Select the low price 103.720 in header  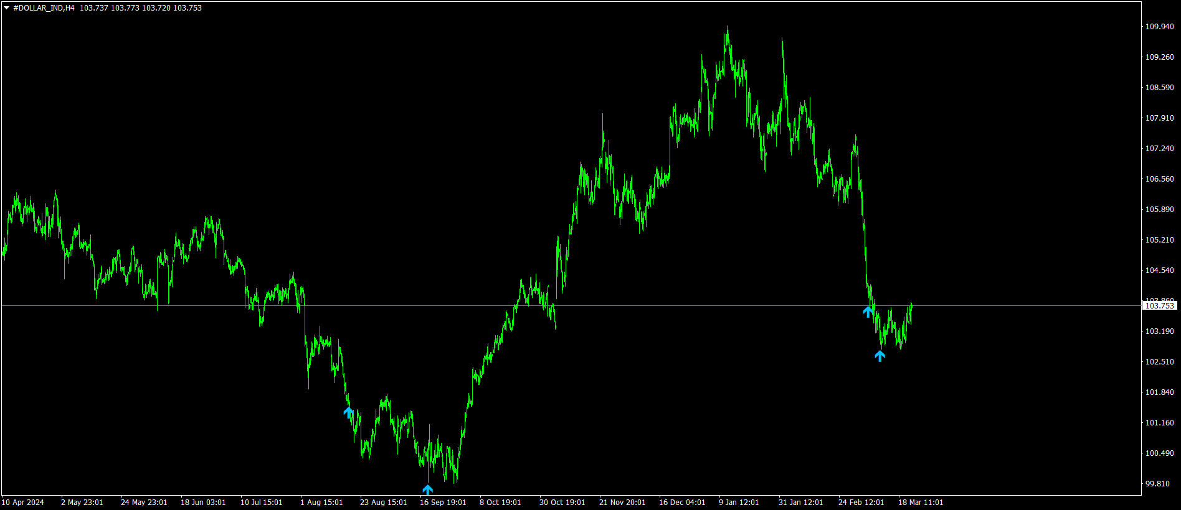point(156,8)
